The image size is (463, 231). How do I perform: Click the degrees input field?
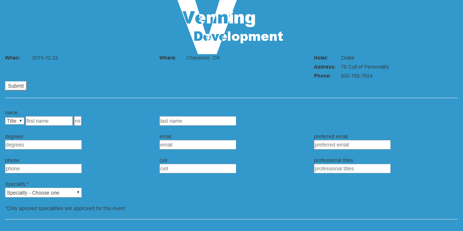[x=43, y=145]
